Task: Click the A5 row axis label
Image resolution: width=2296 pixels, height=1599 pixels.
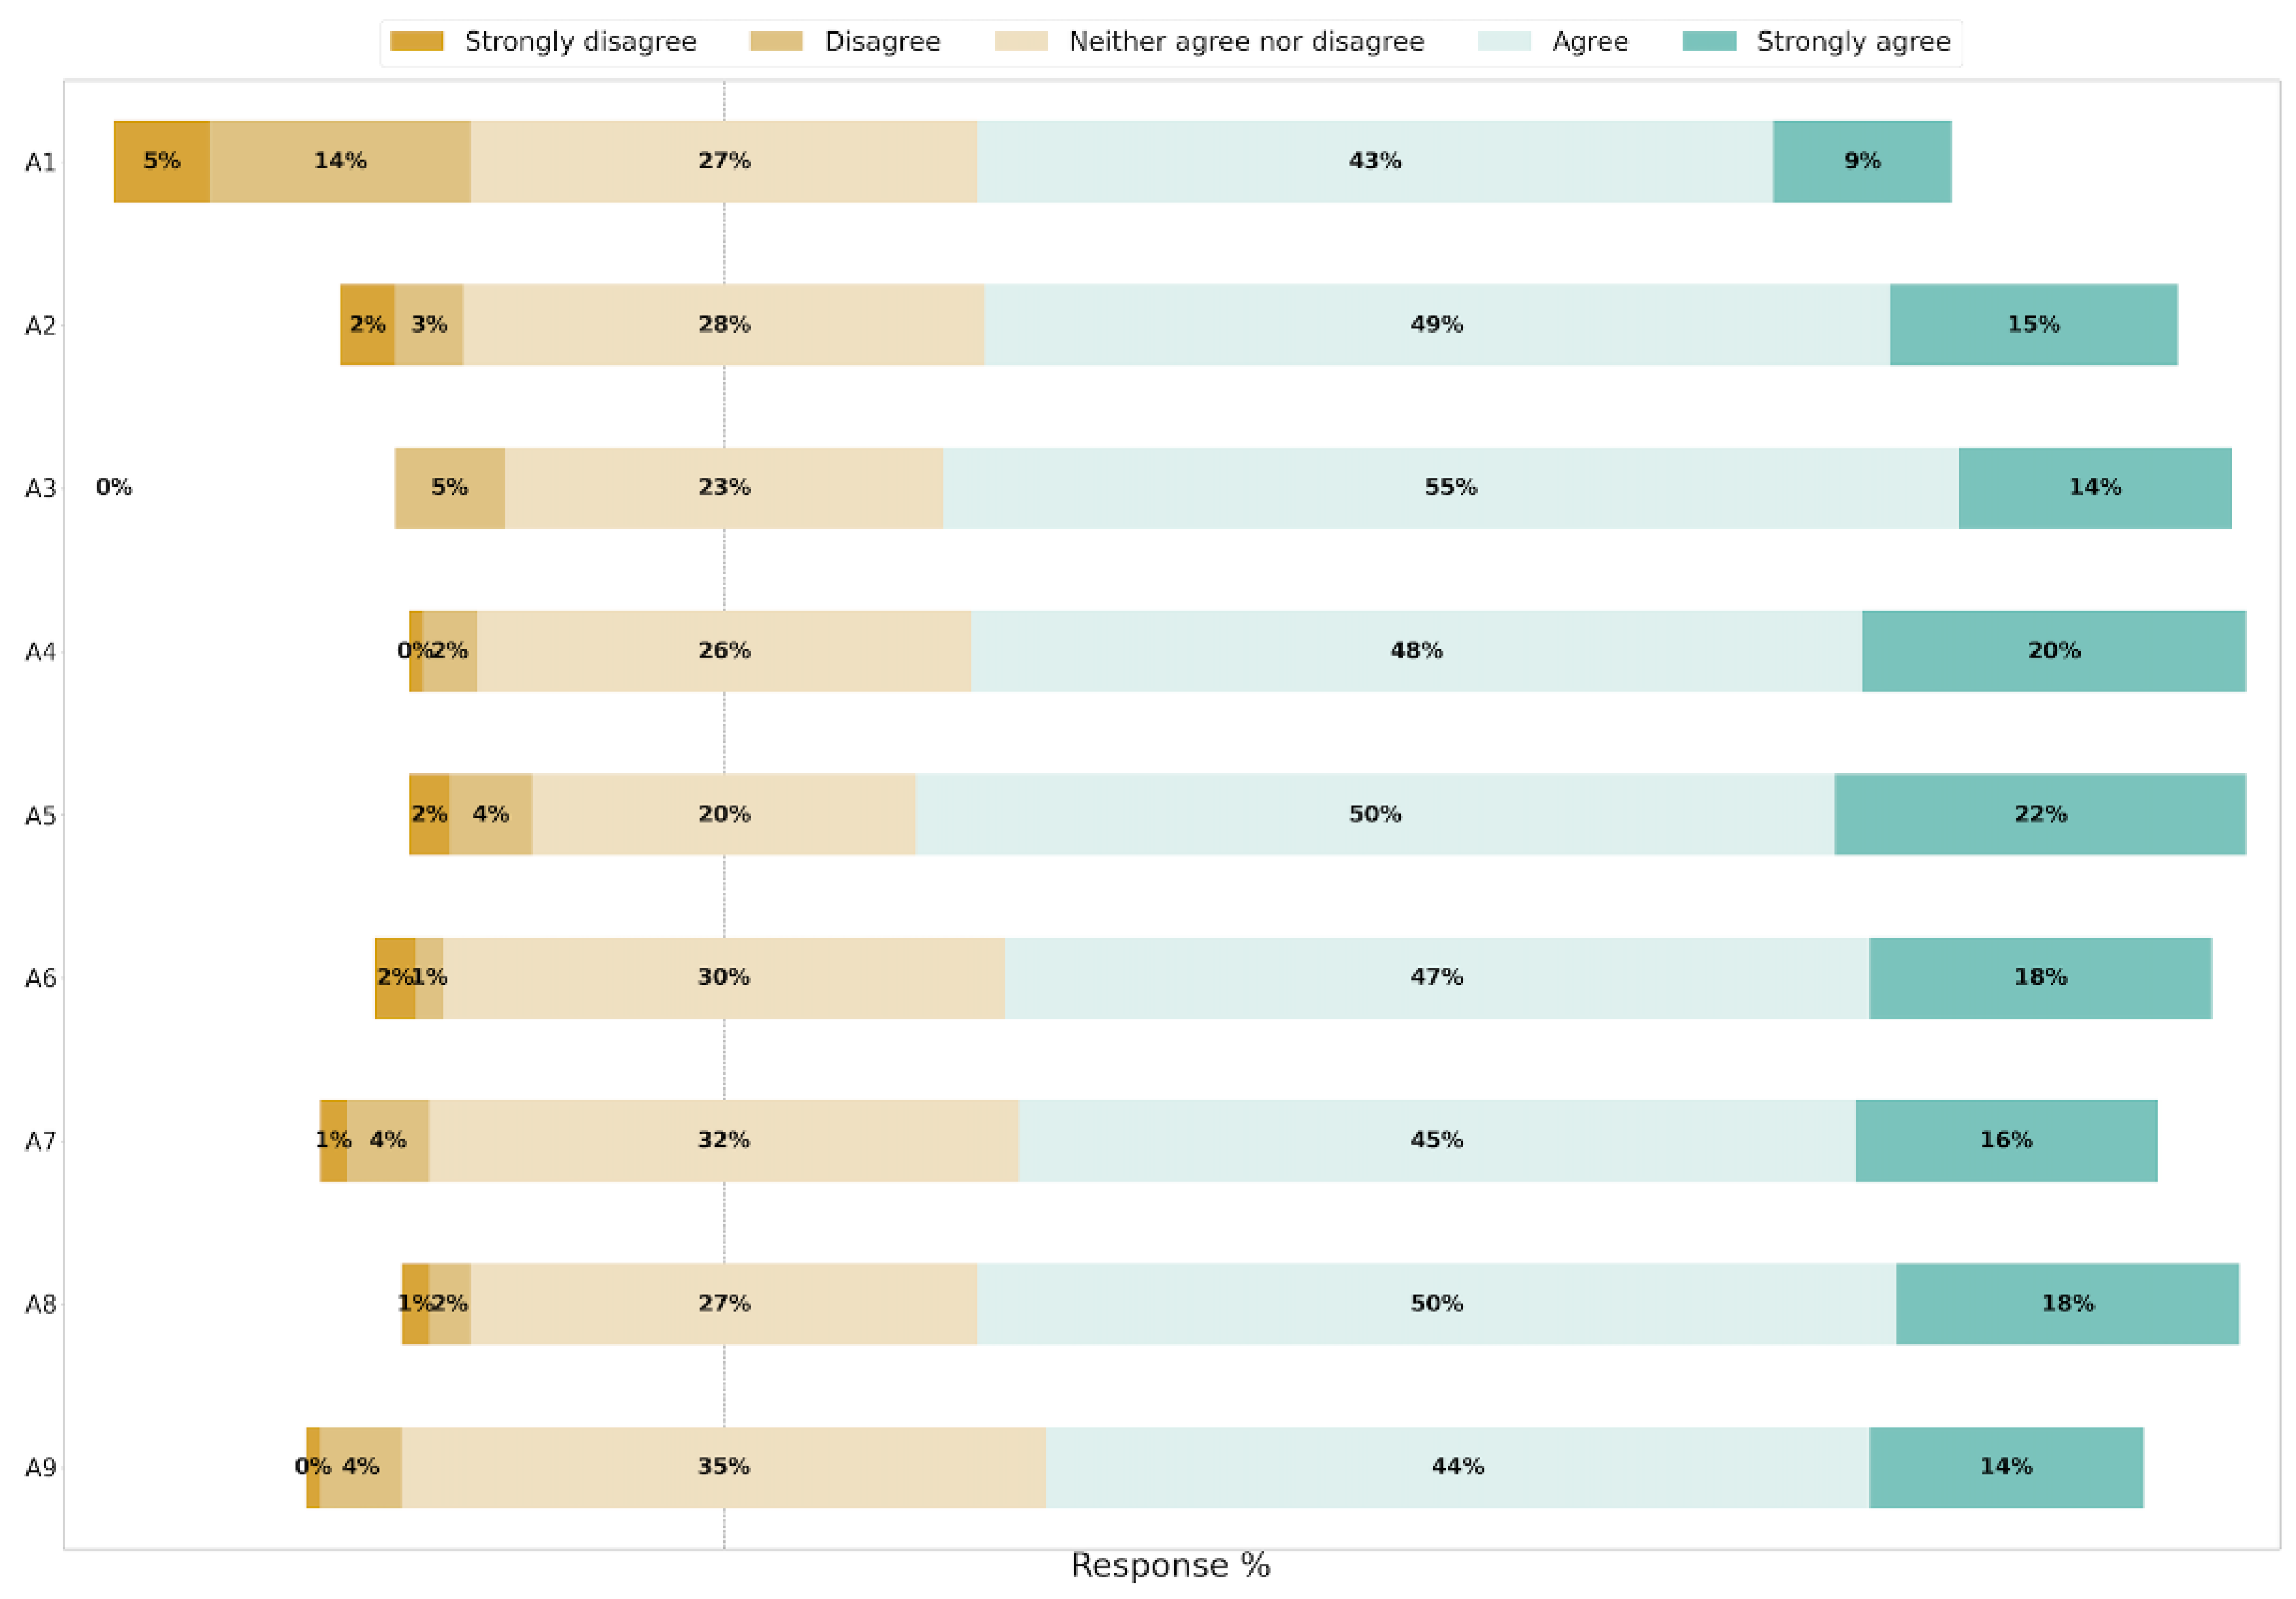Action: tap(40, 815)
